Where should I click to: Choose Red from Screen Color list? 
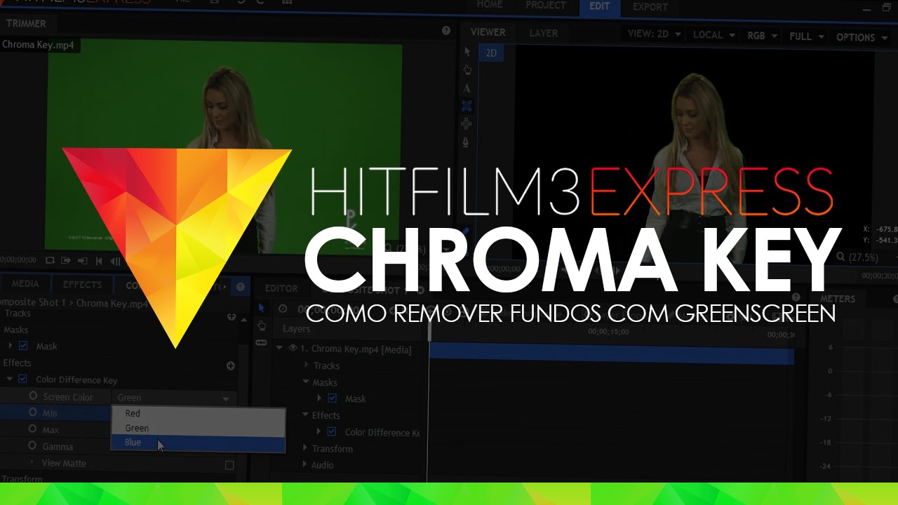pyautogui.click(x=198, y=413)
